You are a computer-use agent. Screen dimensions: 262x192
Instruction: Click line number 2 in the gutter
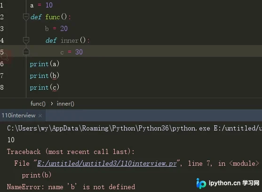(2, 17)
